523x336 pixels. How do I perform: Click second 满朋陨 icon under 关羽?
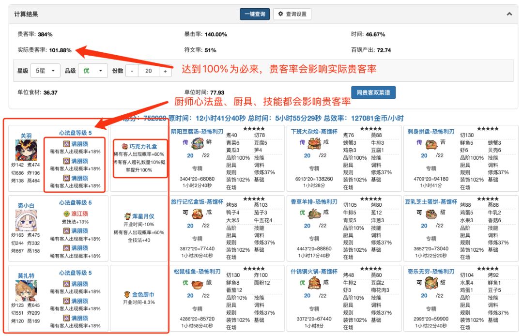pyautogui.click(x=67, y=161)
